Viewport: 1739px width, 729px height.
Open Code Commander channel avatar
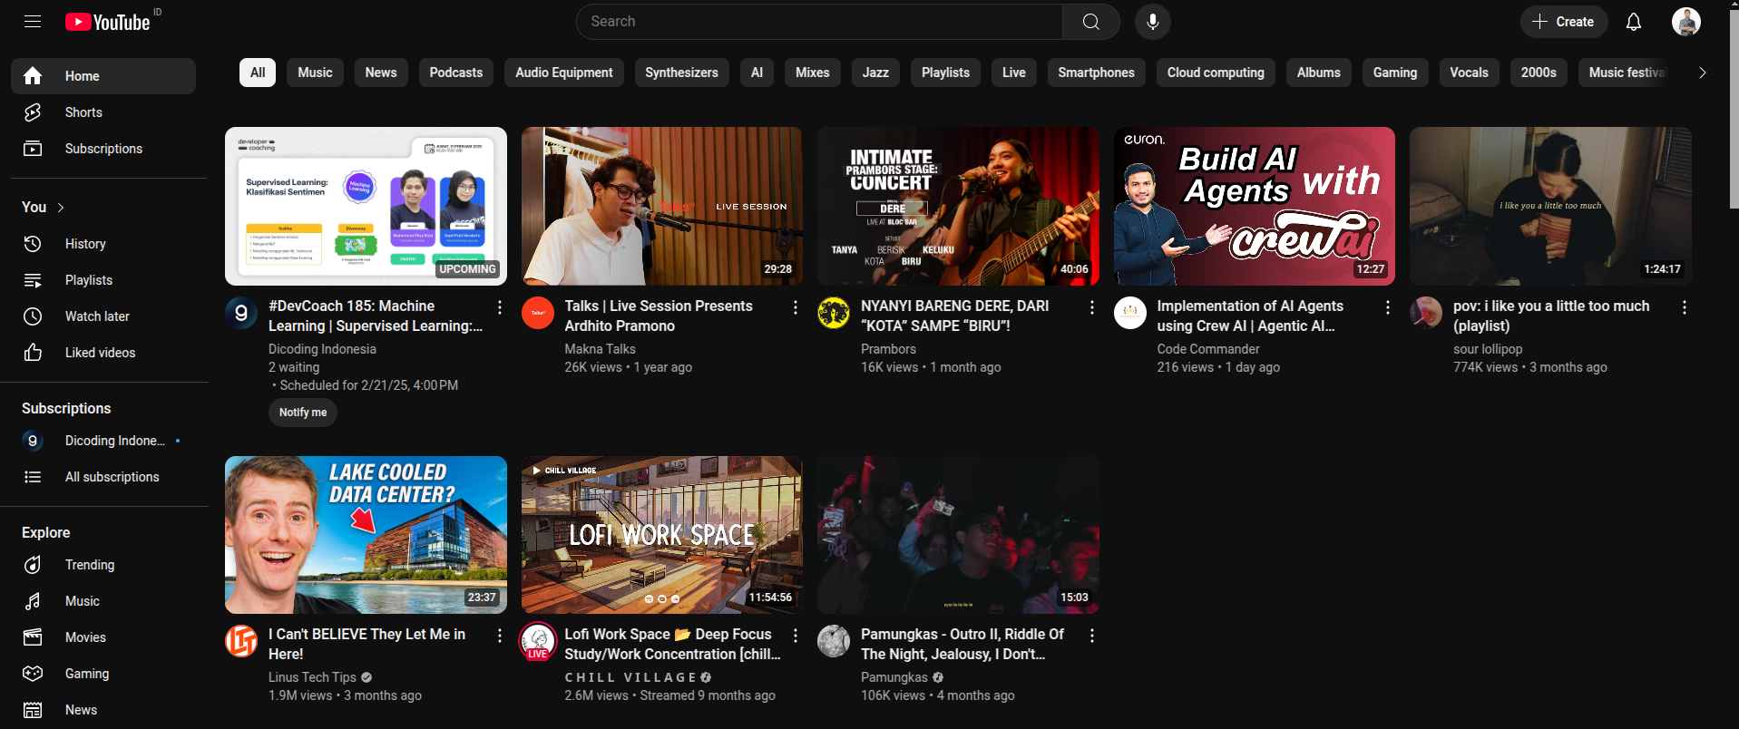1130,314
